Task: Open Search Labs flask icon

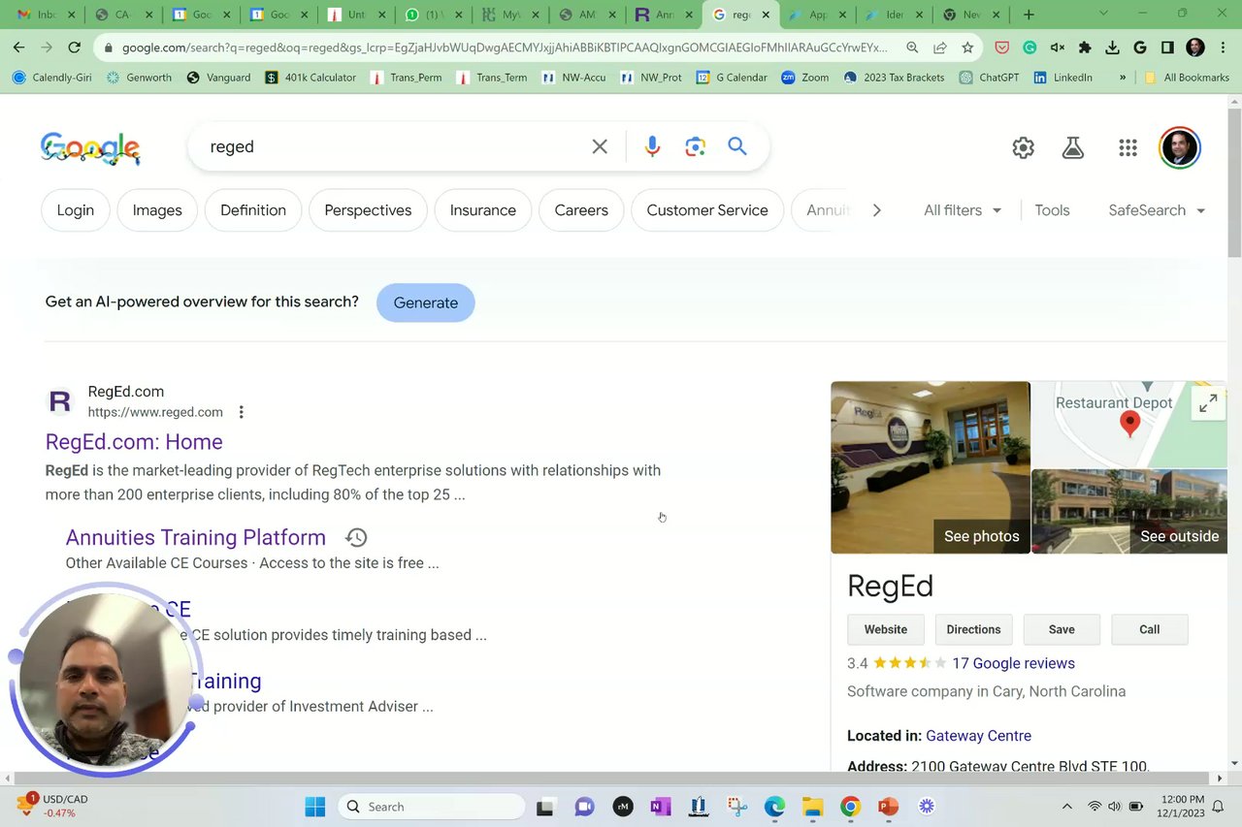Action: click(x=1072, y=147)
